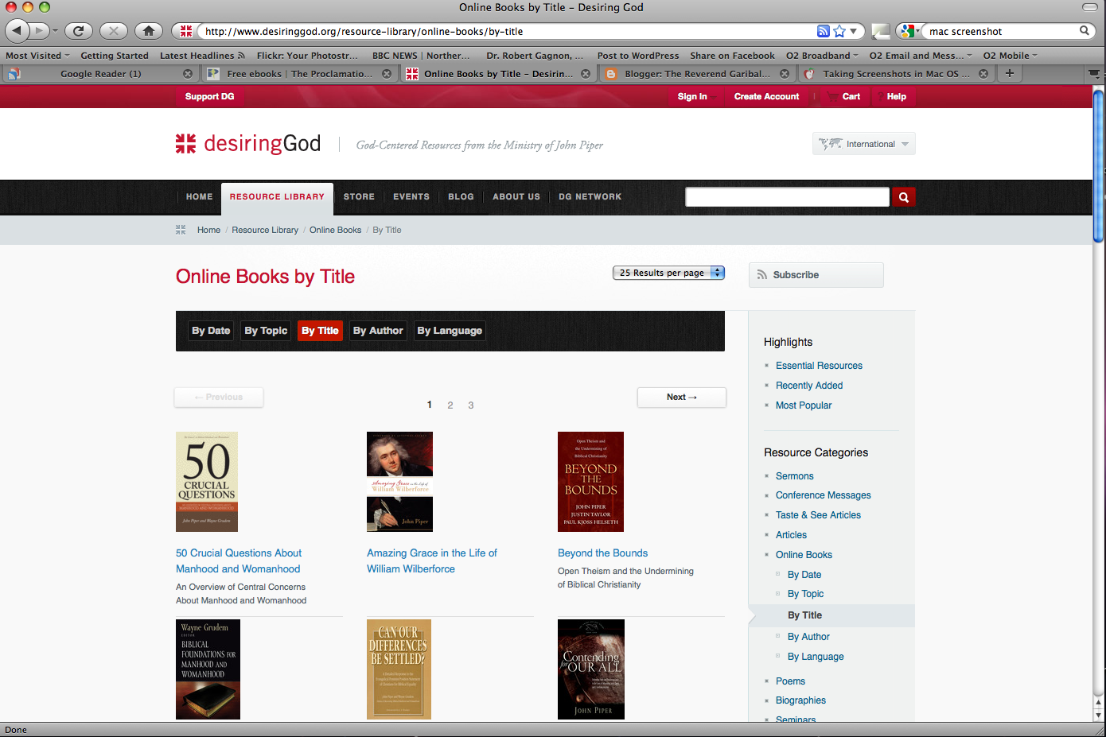Open the 25 Results per page dropdown

pyautogui.click(x=668, y=273)
